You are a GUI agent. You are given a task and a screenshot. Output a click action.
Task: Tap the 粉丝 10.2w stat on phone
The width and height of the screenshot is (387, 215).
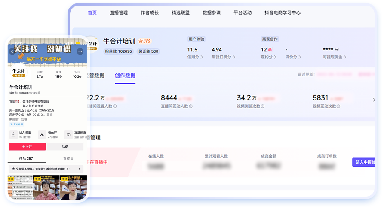(77, 74)
